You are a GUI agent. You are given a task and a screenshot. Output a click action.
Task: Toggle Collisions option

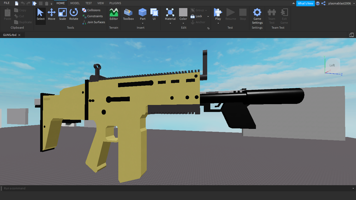(91, 10)
